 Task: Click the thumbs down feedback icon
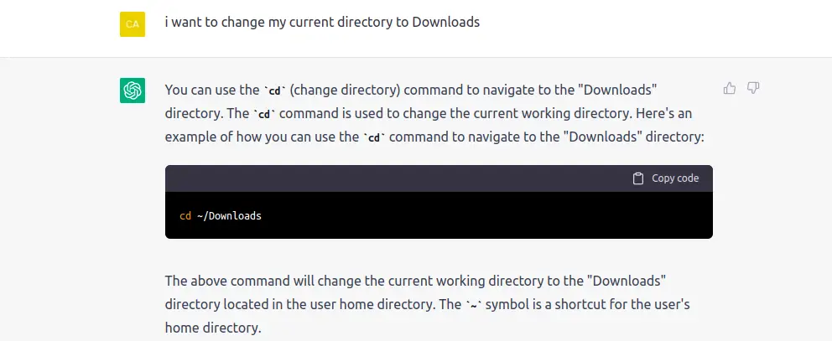pyautogui.click(x=753, y=88)
